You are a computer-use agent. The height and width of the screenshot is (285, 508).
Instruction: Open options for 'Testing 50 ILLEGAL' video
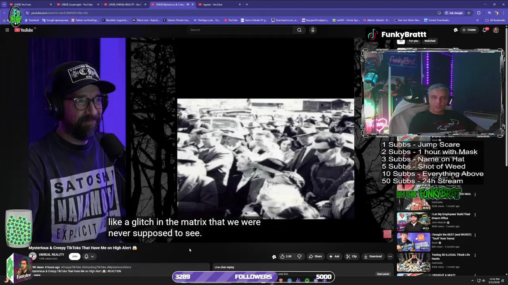point(475,255)
